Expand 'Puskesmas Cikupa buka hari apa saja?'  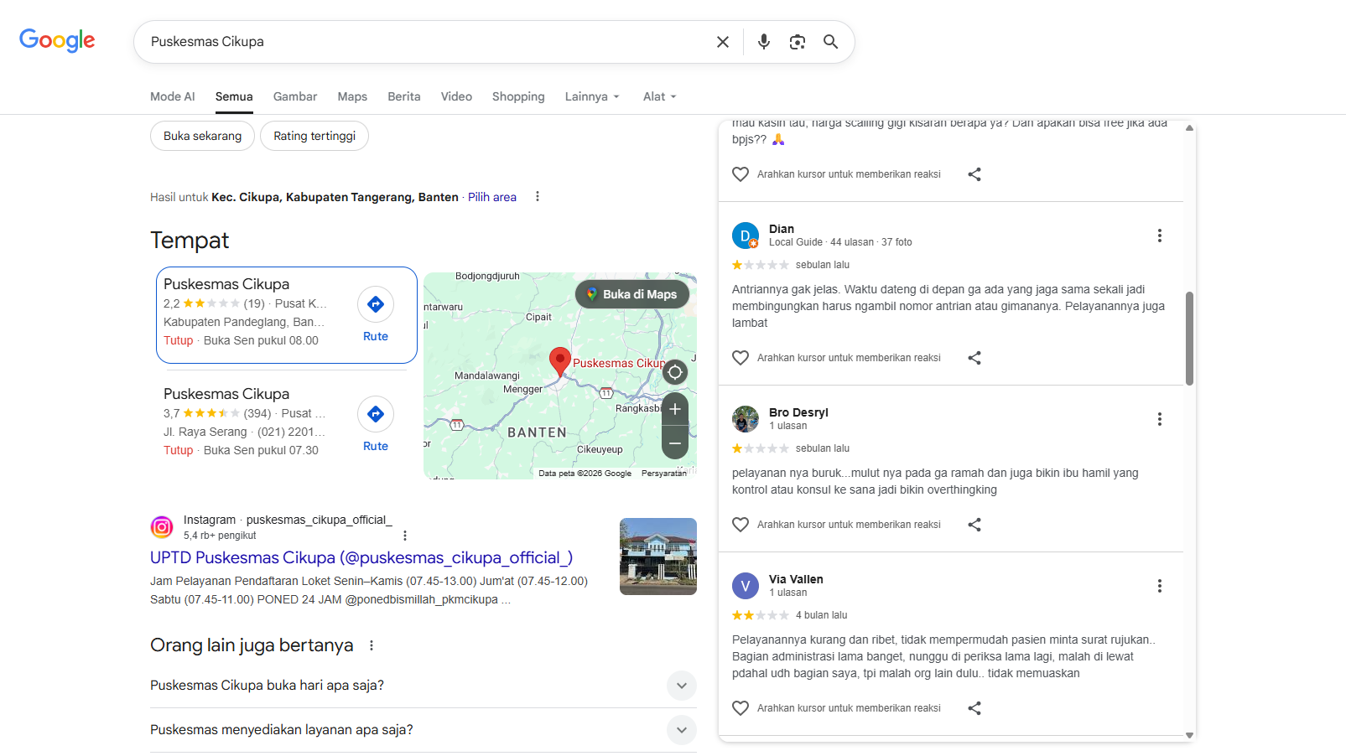[682, 685]
